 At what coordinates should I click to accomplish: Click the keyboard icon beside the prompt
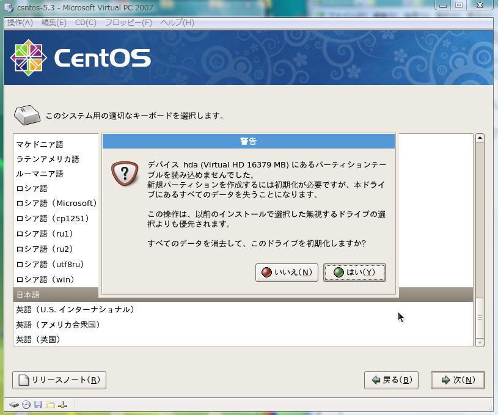pos(27,115)
